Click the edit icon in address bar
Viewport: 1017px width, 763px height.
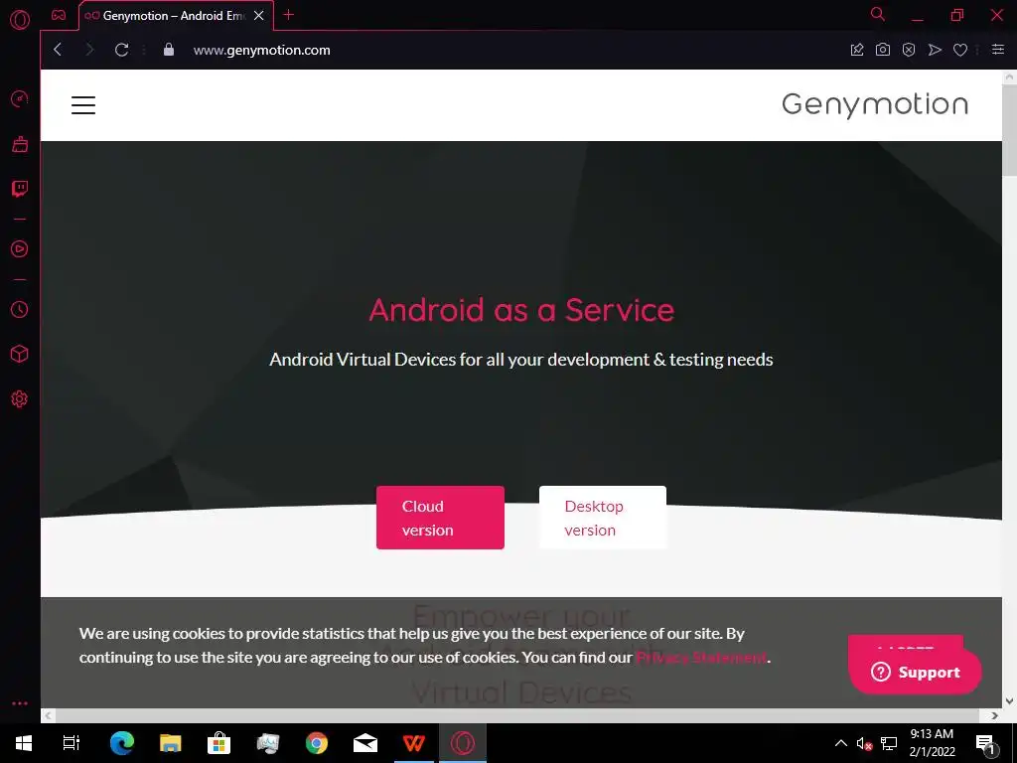[x=857, y=50]
